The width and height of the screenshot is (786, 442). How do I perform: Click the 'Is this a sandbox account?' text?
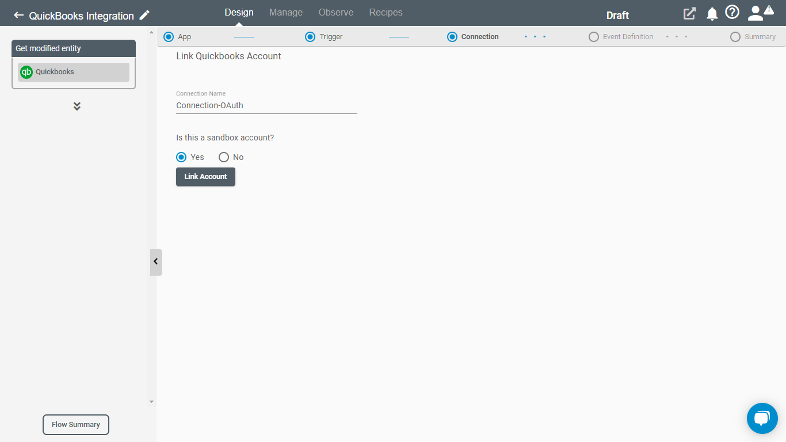[x=225, y=138]
